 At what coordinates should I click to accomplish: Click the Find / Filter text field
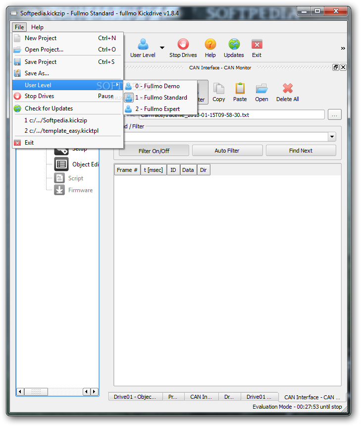tap(226, 137)
